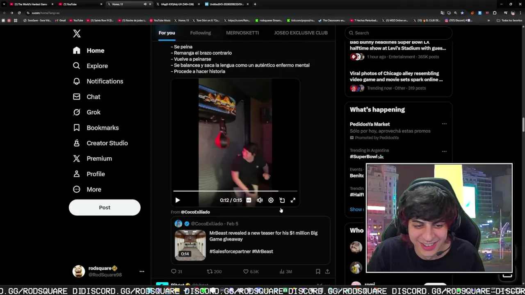Screen dimensions: 525x295
Task: Open more options for PedidosYa Market
Action: tap(444, 124)
